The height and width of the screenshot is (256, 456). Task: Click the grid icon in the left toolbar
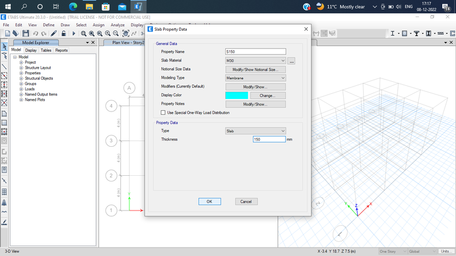tap(5, 192)
